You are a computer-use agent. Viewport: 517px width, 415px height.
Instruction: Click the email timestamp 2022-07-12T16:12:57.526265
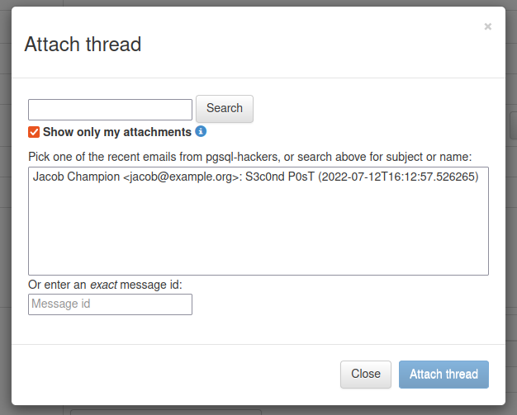pyautogui.click(x=398, y=177)
